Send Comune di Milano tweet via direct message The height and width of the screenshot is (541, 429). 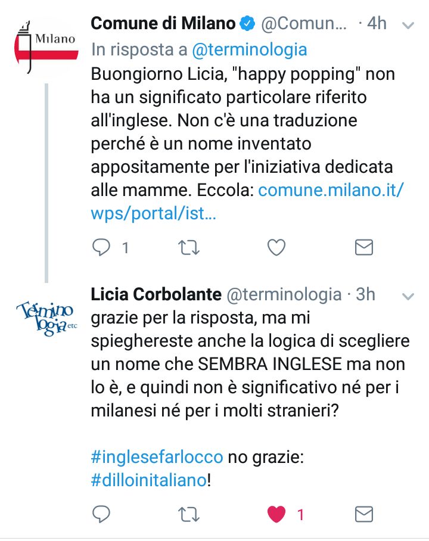[363, 247]
